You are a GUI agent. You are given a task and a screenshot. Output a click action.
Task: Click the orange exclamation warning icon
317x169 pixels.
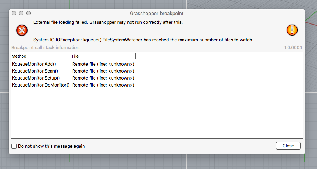coord(292,30)
